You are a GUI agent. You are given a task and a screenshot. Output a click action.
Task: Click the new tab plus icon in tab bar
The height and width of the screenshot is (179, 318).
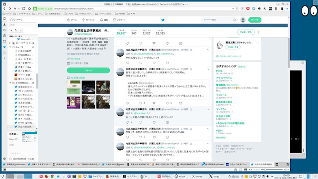(277, 165)
